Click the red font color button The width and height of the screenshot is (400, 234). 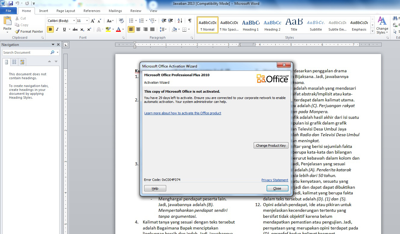click(x=118, y=29)
